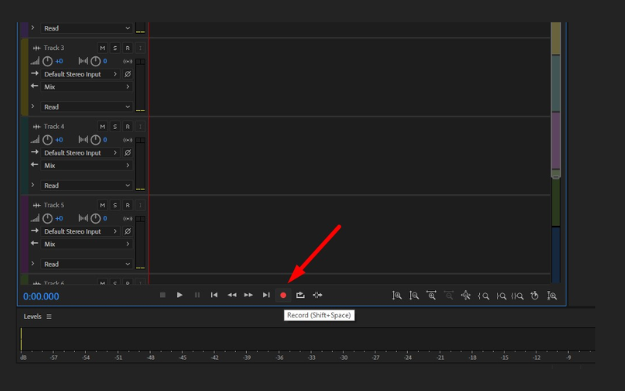Click the Rewind transport icon
625x391 pixels.
pyautogui.click(x=231, y=295)
